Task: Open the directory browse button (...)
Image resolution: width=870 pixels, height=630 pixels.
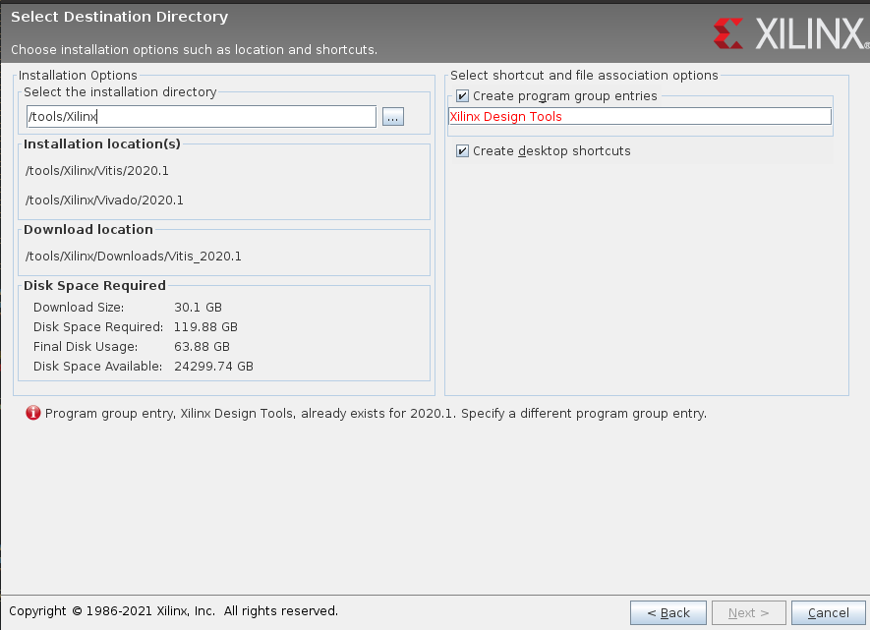Action: tap(392, 117)
